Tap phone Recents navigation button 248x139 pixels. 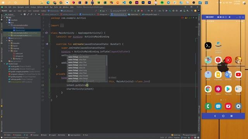click(231, 116)
